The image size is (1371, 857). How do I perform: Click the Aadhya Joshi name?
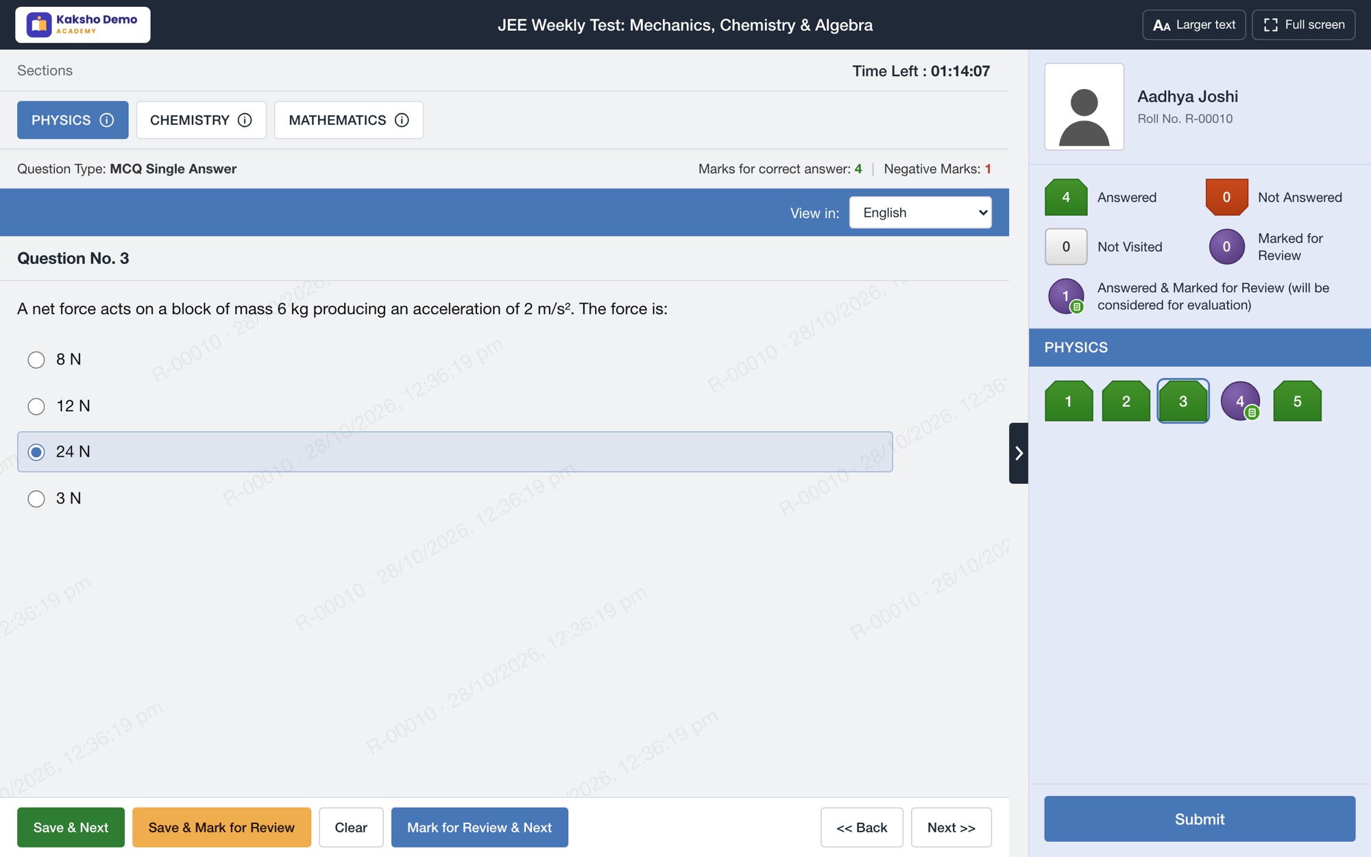pos(1187,97)
